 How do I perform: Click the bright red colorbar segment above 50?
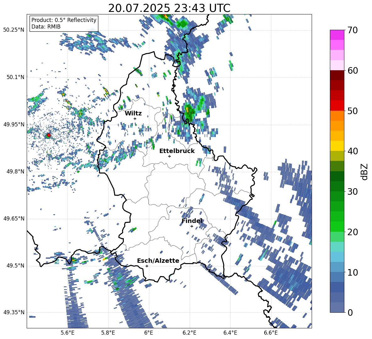click(x=337, y=106)
